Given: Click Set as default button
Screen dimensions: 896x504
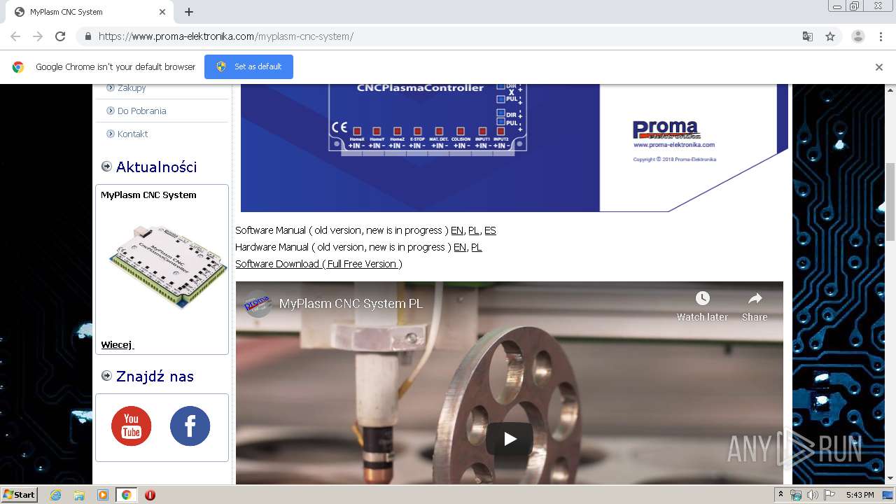Looking at the screenshot, I should pos(248,66).
